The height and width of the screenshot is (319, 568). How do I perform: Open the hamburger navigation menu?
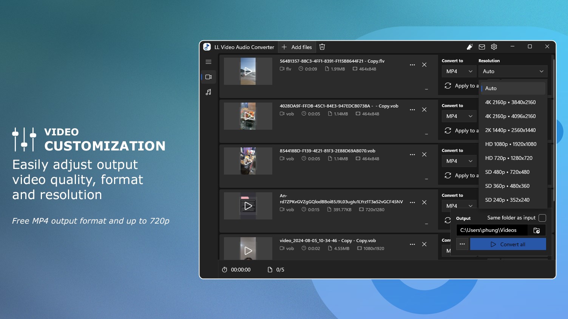coord(208,62)
